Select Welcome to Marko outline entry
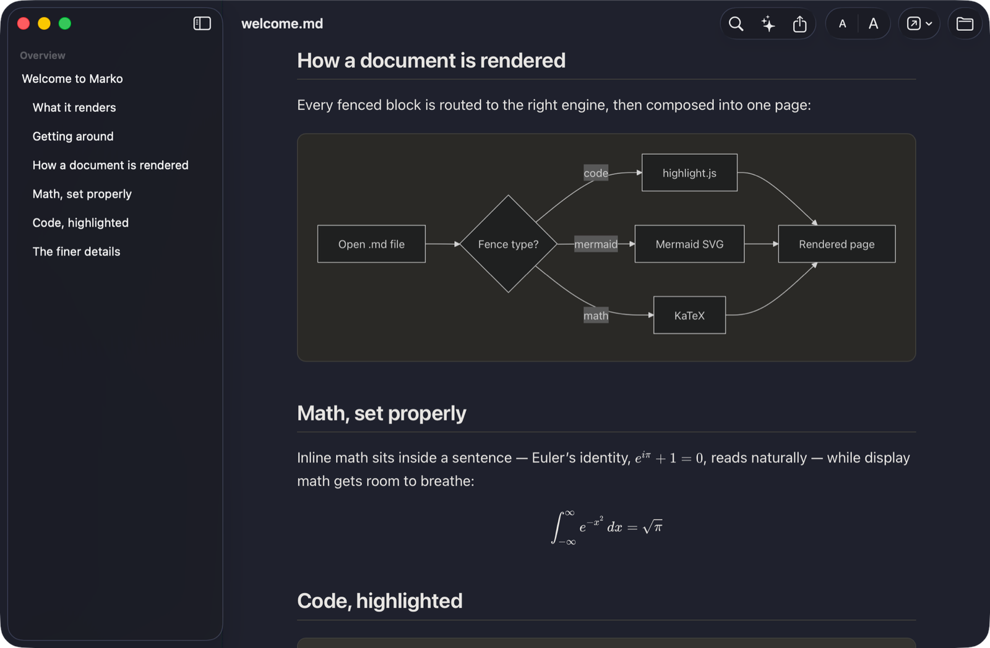This screenshot has height=648, width=990. [72, 79]
